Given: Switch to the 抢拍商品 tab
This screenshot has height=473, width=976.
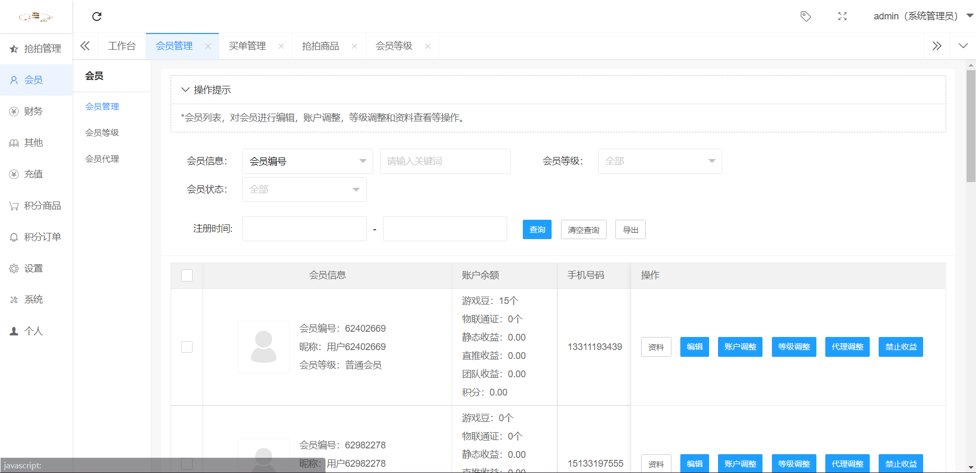Looking at the screenshot, I should (321, 46).
